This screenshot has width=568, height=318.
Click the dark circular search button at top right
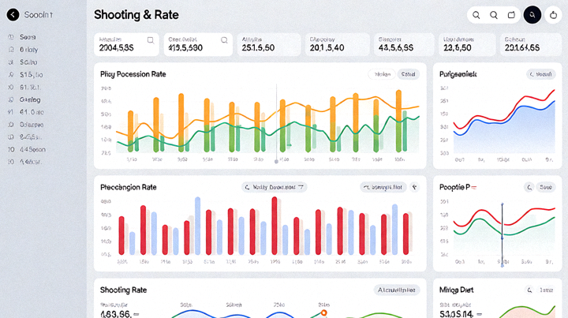pos(532,15)
